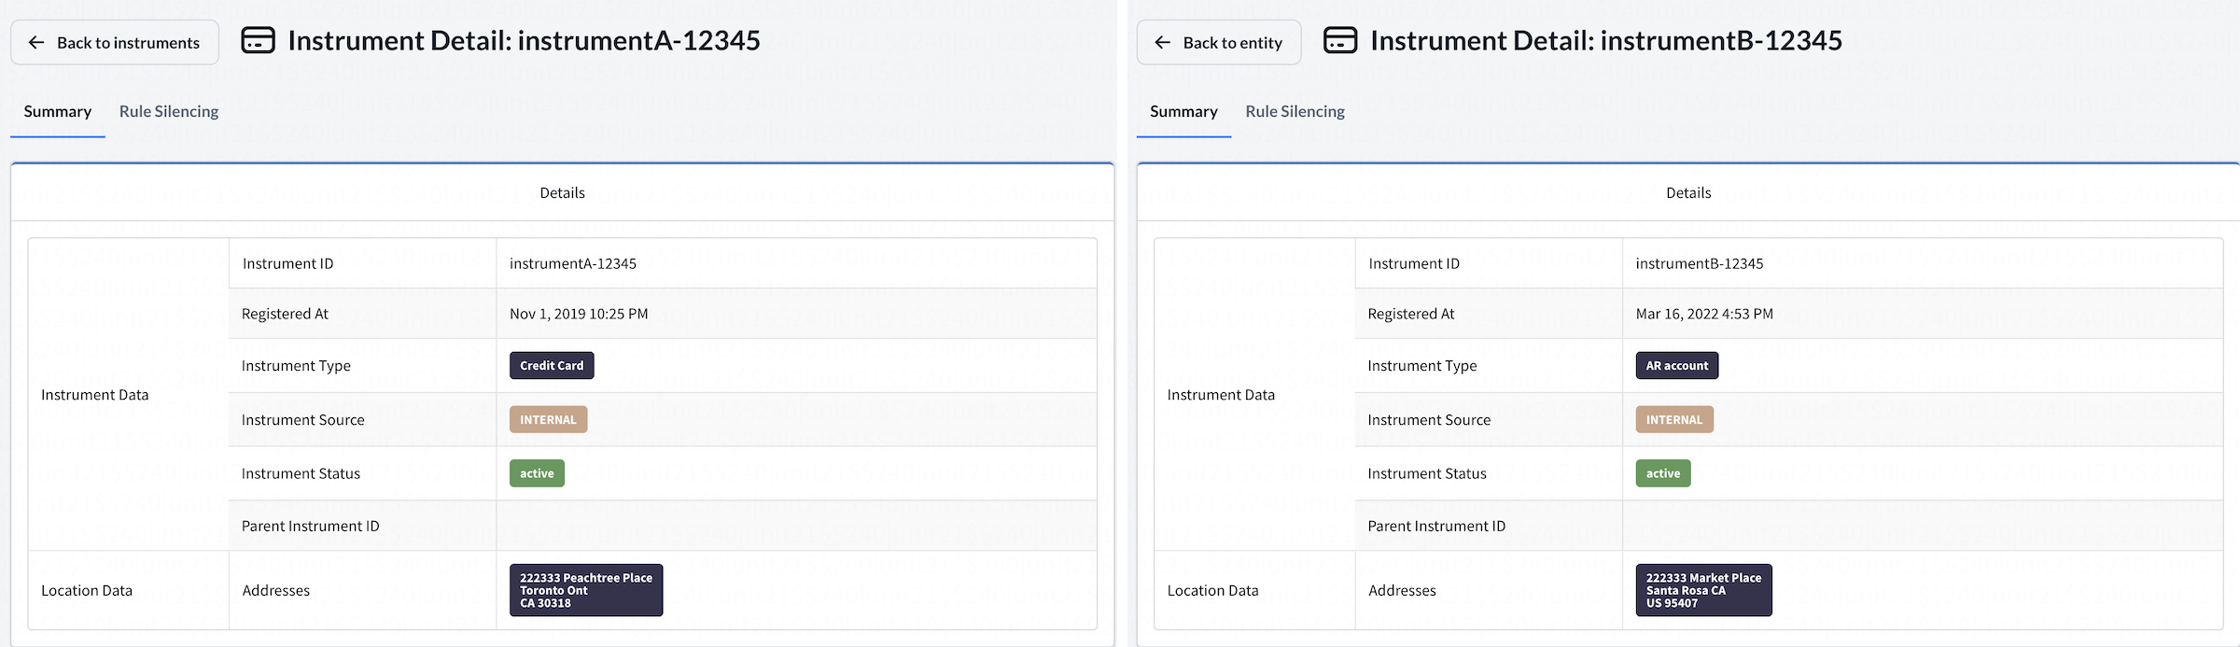Click the Mar 16, 2022 registration date

(x=1704, y=315)
